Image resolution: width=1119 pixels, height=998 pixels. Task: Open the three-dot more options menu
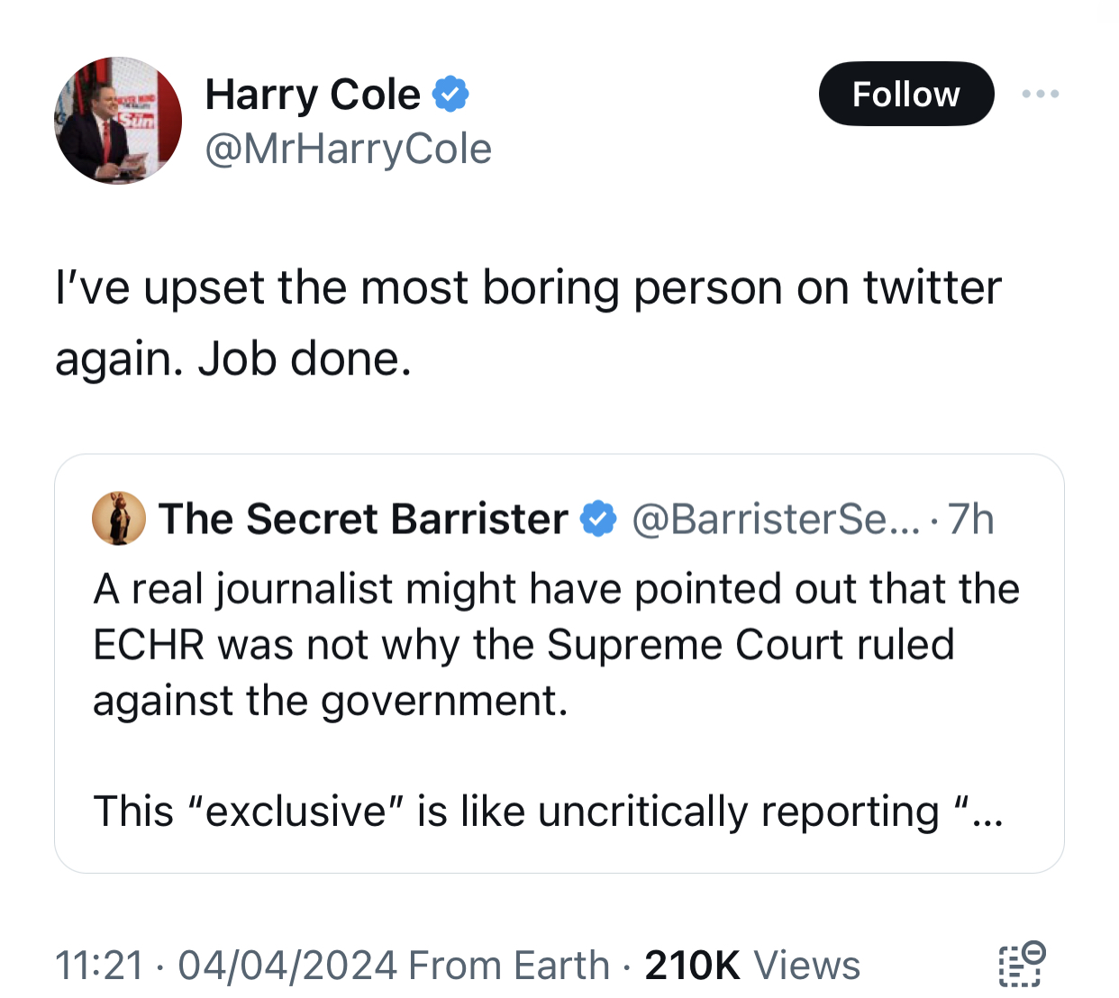1041,94
